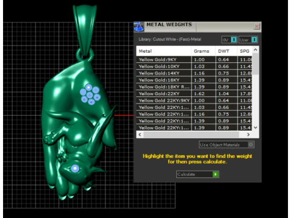
Task: Select the DWT column header
Action: (x=226, y=51)
